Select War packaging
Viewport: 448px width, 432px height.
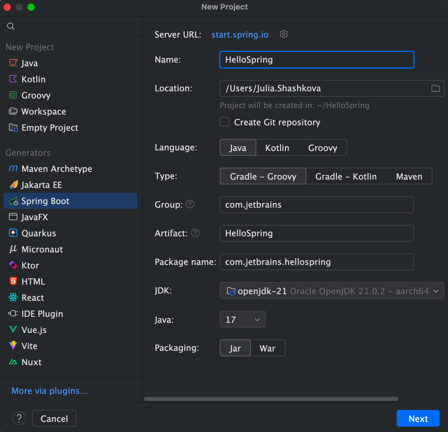(268, 348)
